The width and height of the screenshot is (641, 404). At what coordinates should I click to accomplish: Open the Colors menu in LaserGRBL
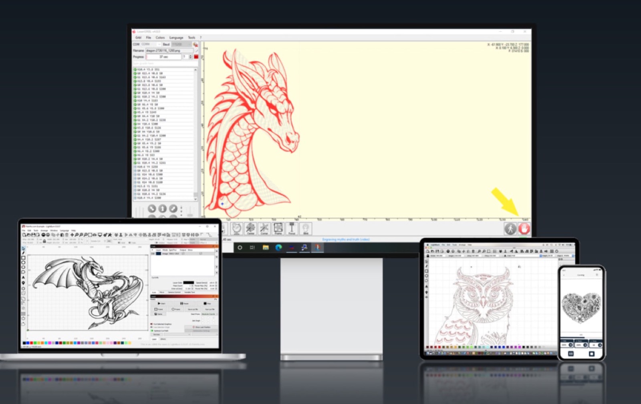point(160,38)
